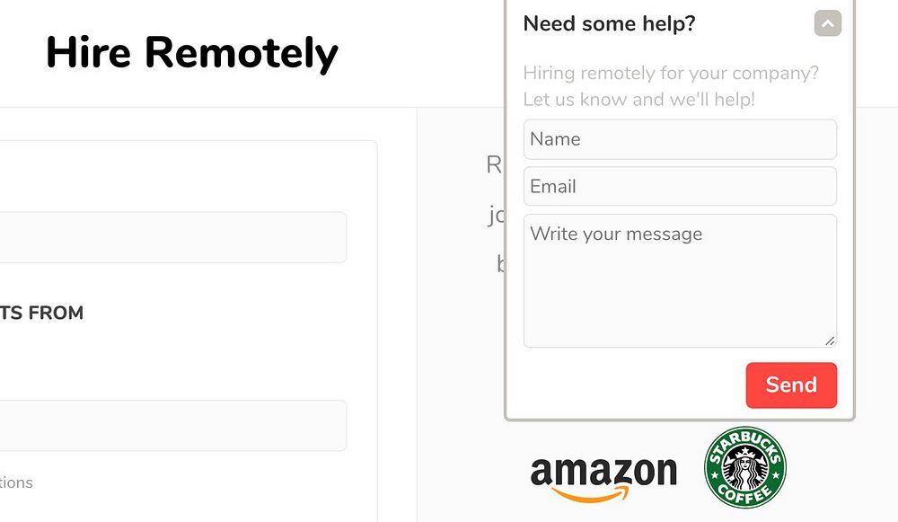Screen dimensions: 898x522
Task: Click the Amazon logo
Action: coord(603,474)
